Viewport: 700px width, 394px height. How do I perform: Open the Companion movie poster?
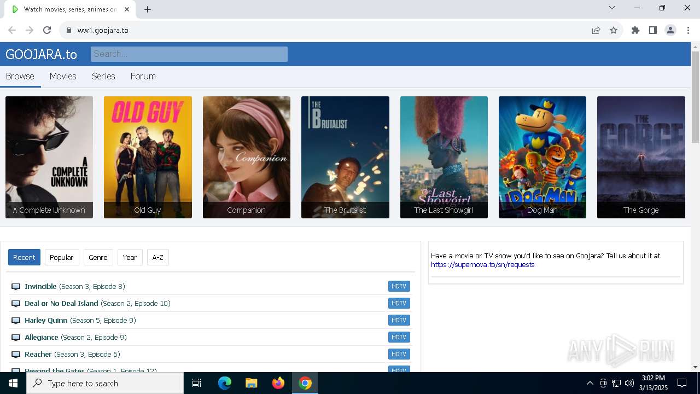pos(247,157)
